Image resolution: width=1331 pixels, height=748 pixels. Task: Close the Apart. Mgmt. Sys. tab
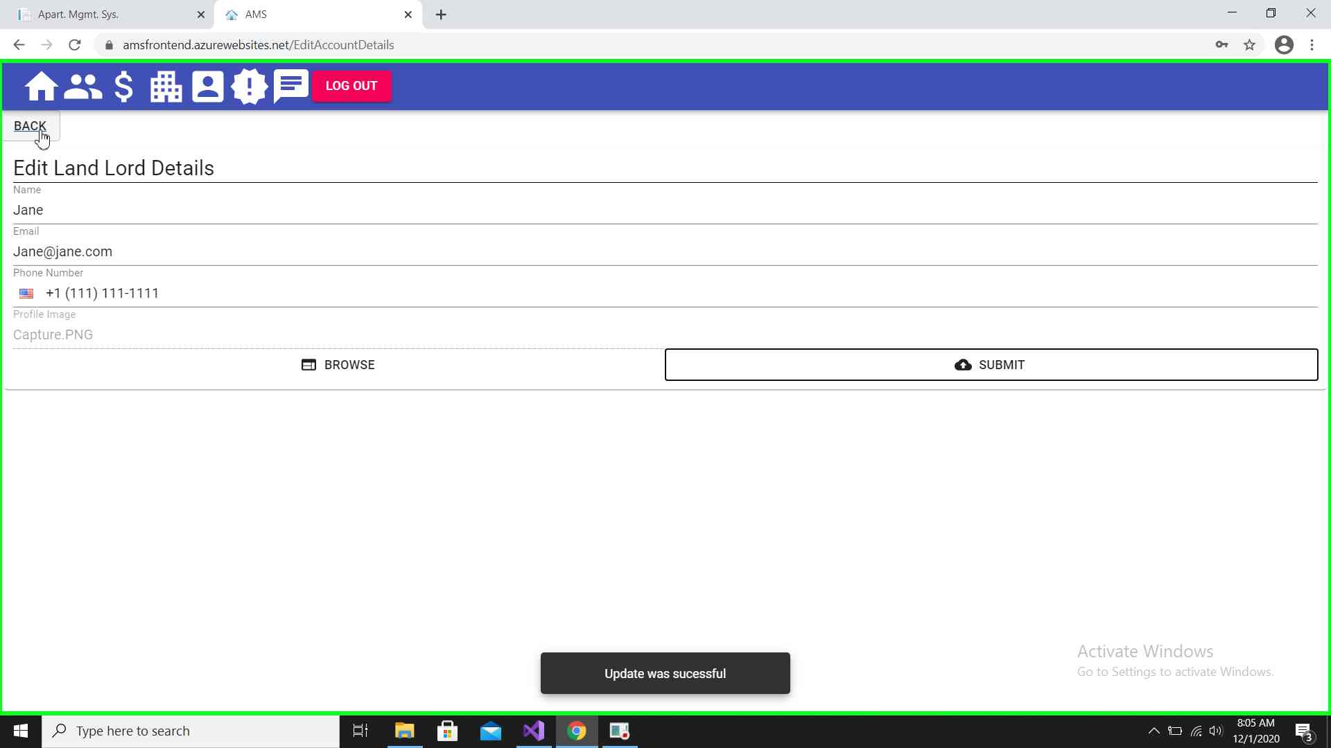click(x=201, y=15)
